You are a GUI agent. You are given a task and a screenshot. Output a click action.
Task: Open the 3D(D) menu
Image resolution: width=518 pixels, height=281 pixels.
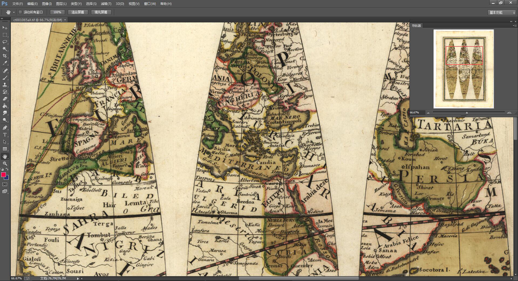pos(120,4)
